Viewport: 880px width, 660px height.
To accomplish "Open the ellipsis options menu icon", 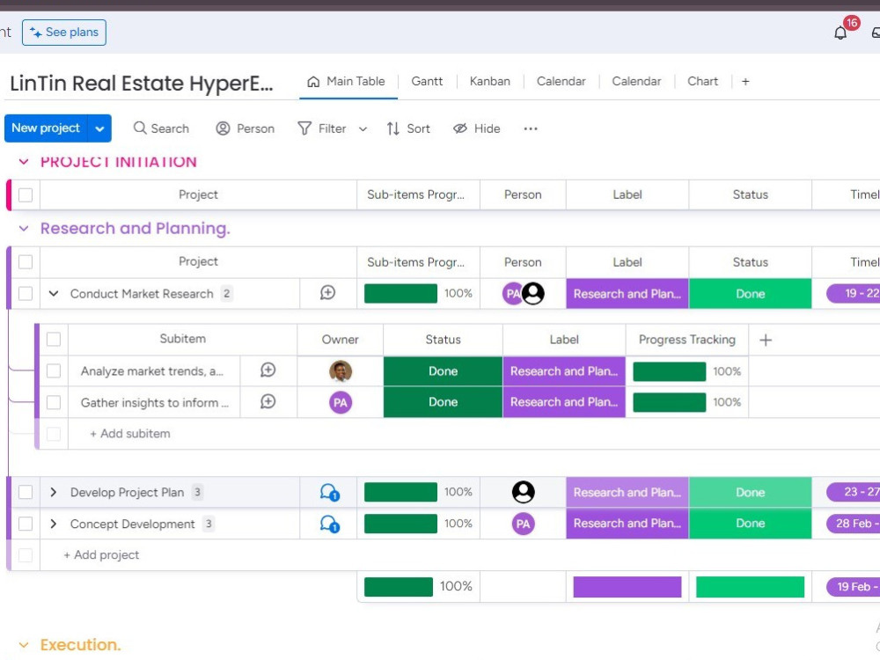I will click(x=530, y=128).
